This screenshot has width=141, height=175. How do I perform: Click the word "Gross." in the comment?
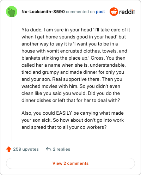(x=98, y=58)
